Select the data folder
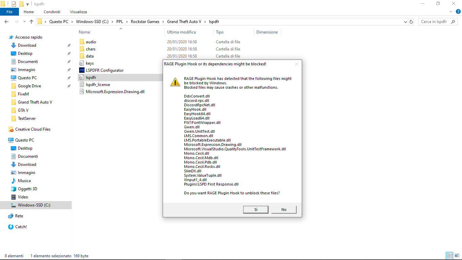 (90, 56)
